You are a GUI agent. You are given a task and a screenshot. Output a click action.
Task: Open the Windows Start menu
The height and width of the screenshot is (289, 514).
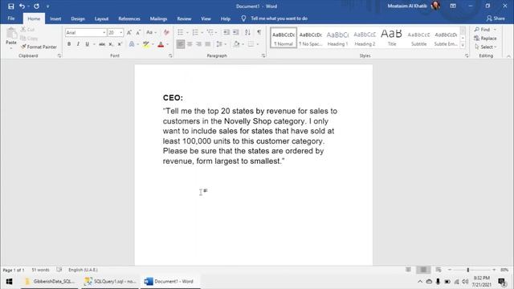[x=9, y=282]
